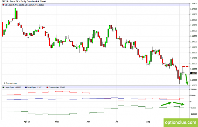Click the -50000 label on the COT axis
The width and height of the screenshot is (198, 127).
click(193, 108)
